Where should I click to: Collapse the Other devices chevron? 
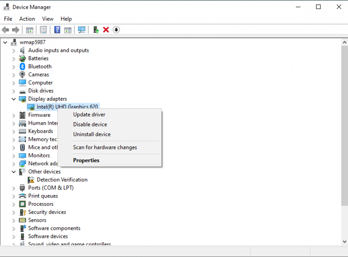(14, 172)
